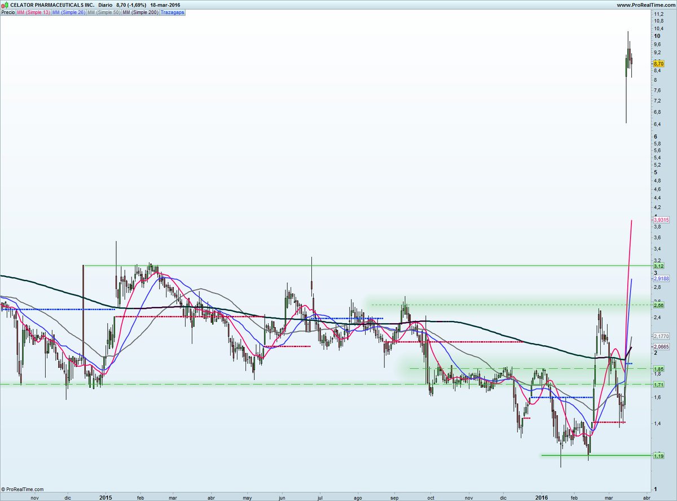Click the oct label on time axis
The height and width of the screenshot is (501, 677).
[431, 498]
